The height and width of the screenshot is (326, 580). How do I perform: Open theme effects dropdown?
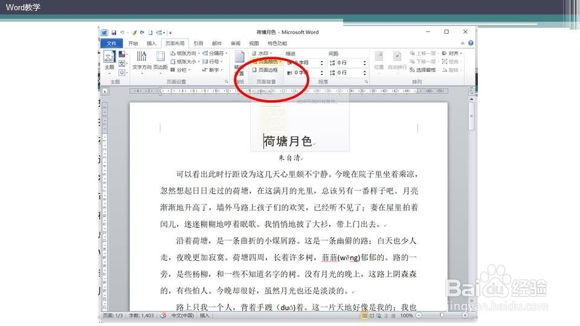(x=123, y=72)
